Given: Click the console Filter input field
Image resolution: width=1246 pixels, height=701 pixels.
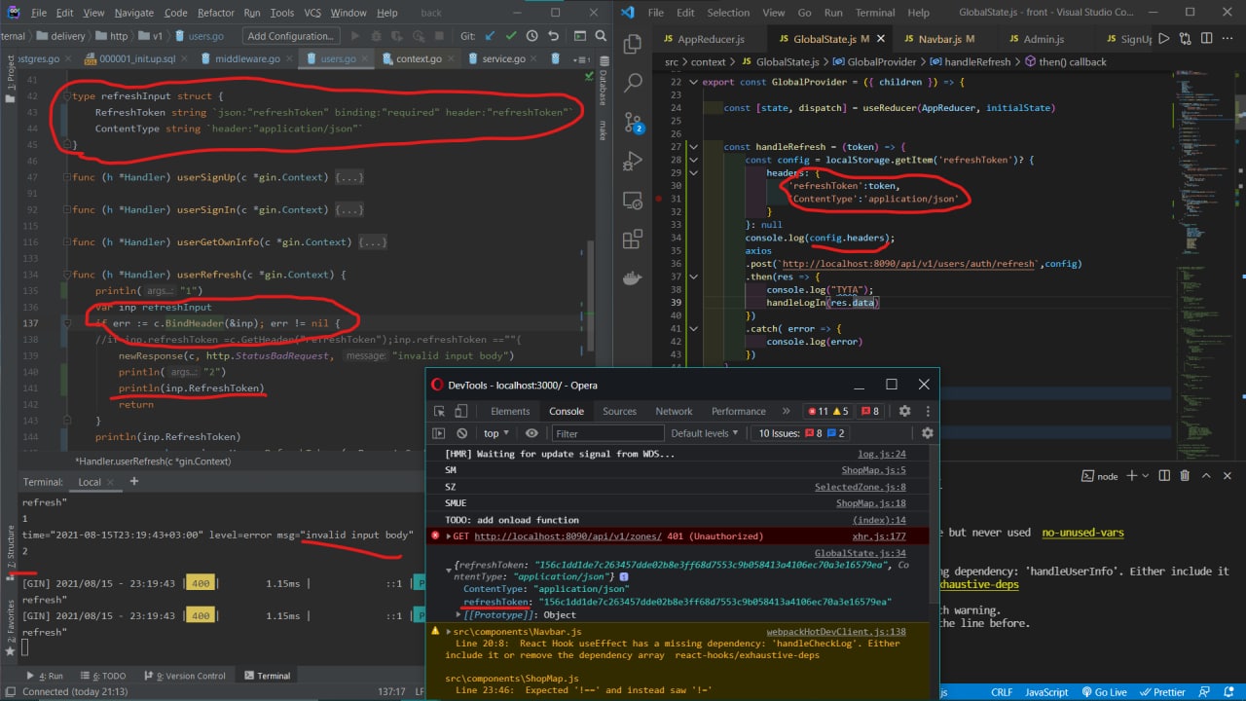Looking at the screenshot, I should pyautogui.click(x=604, y=433).
